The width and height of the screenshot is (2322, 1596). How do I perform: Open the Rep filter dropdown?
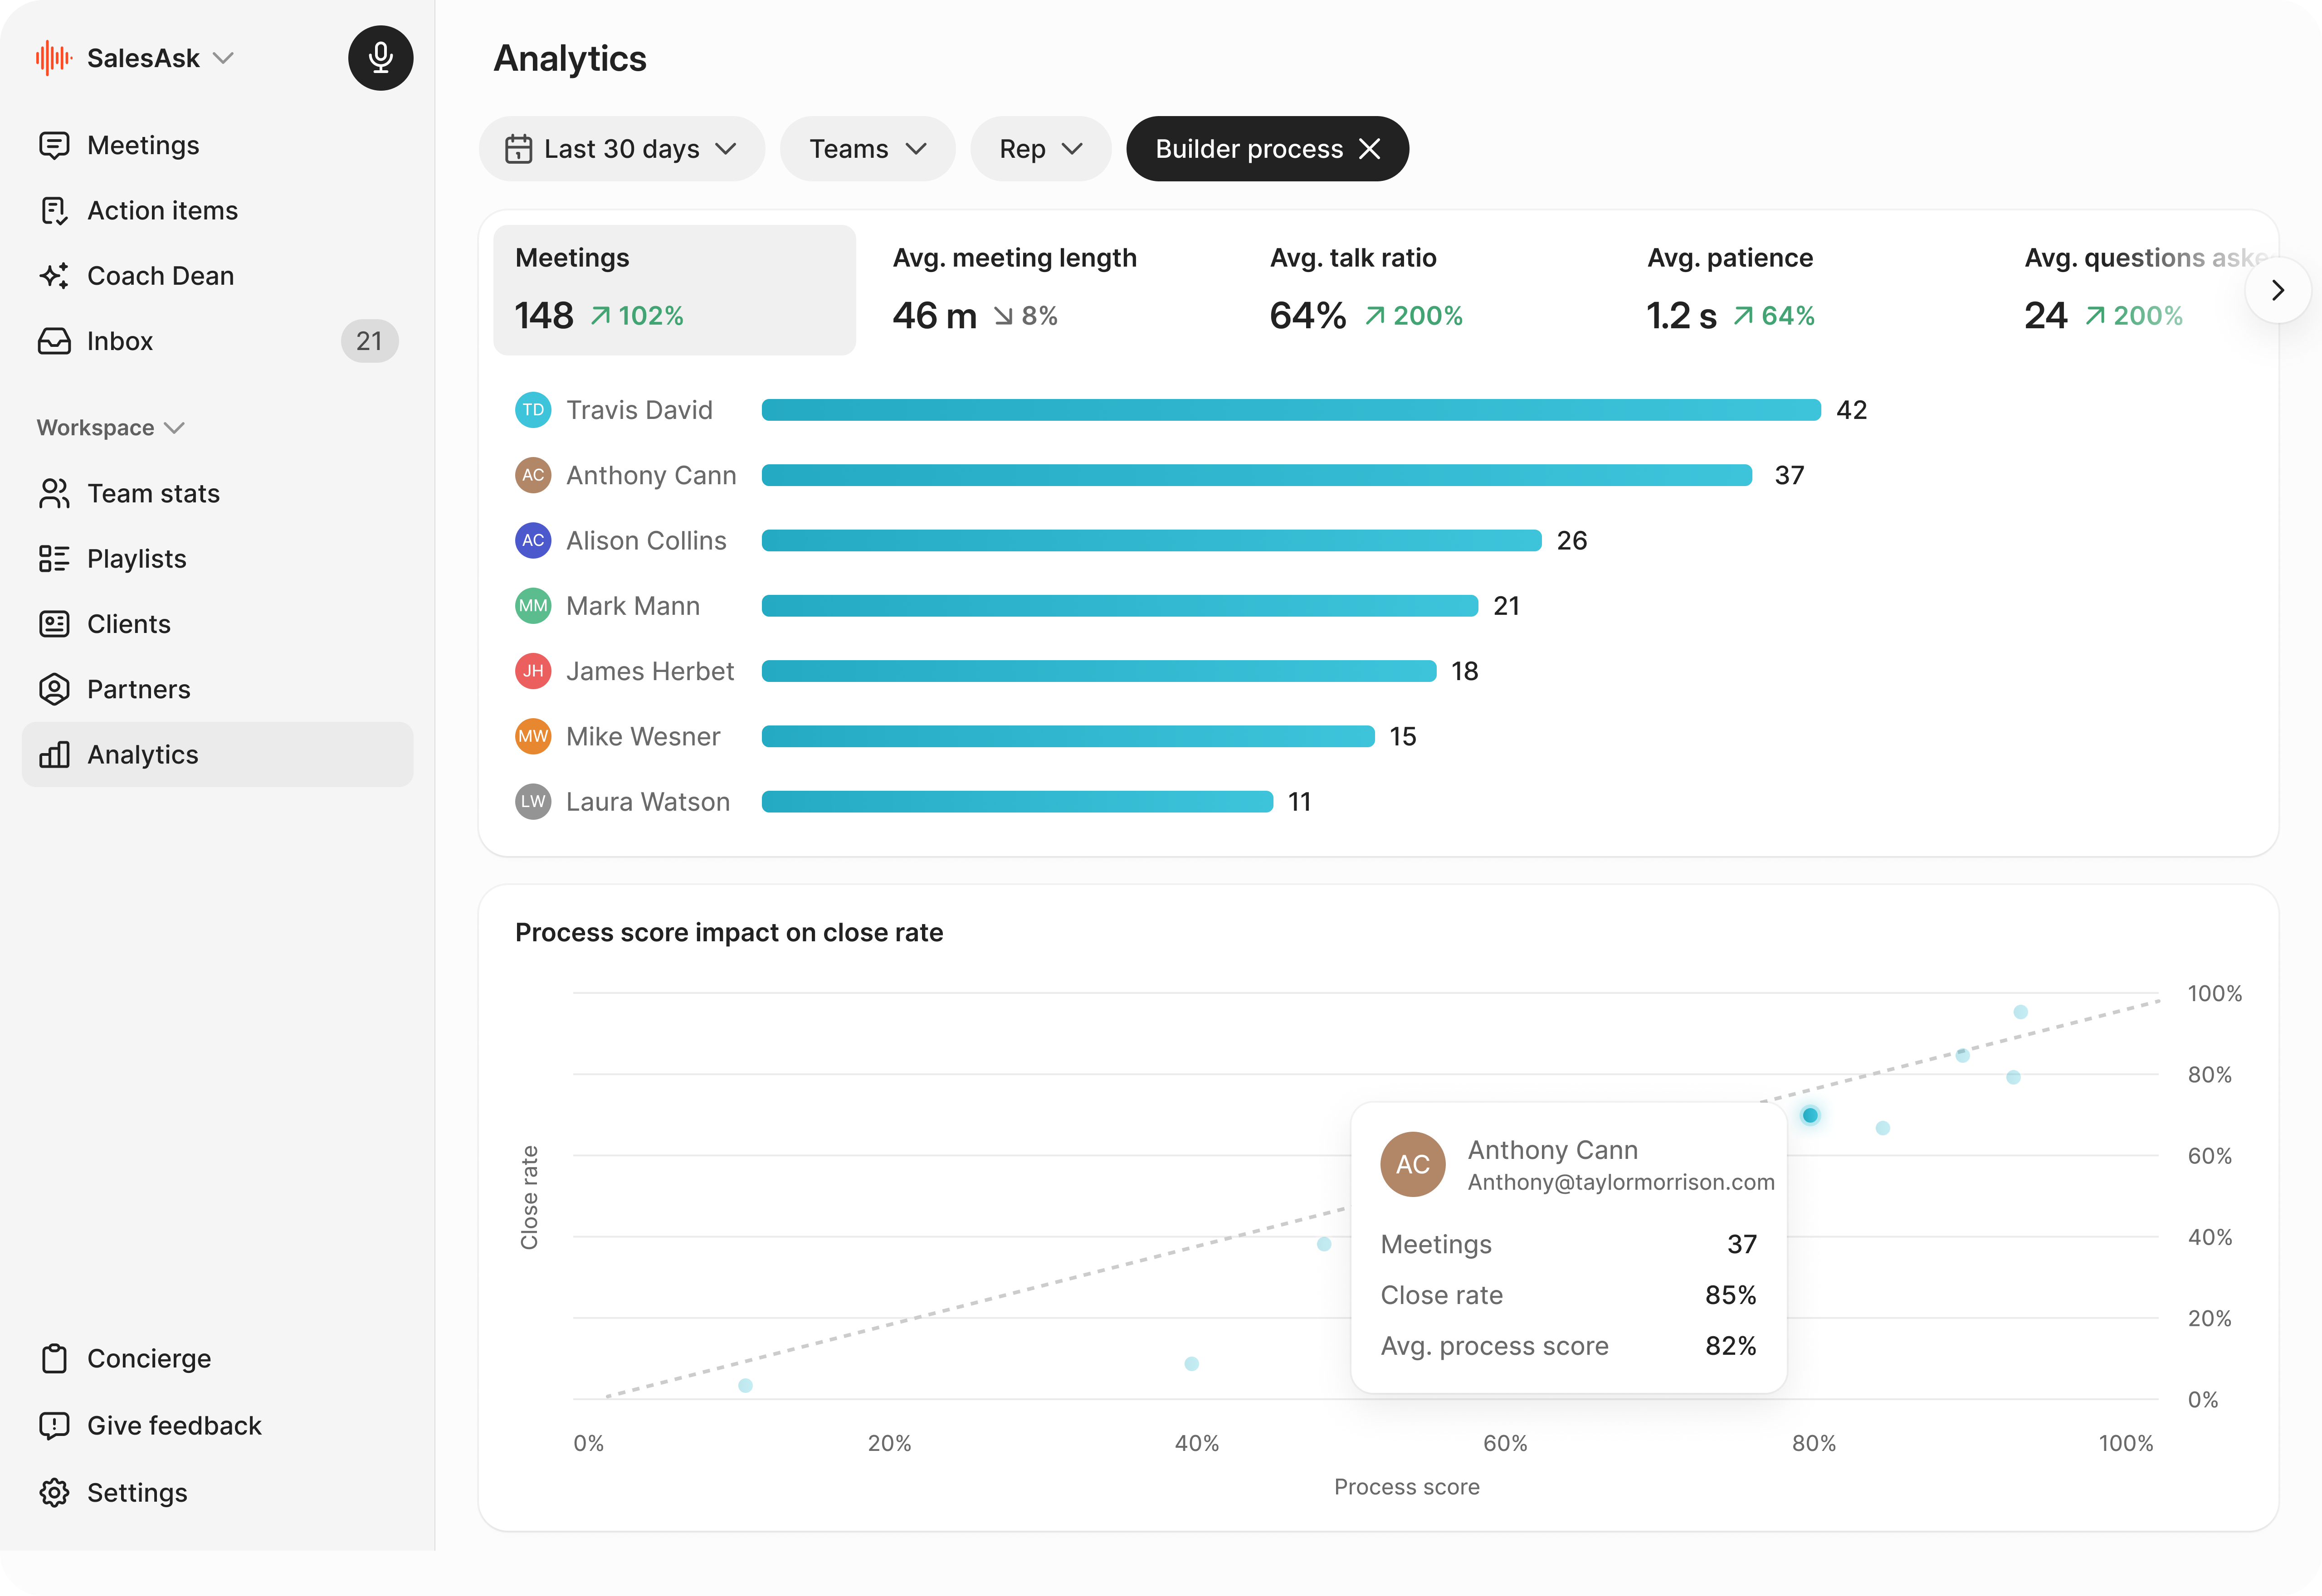[1040, 149]
